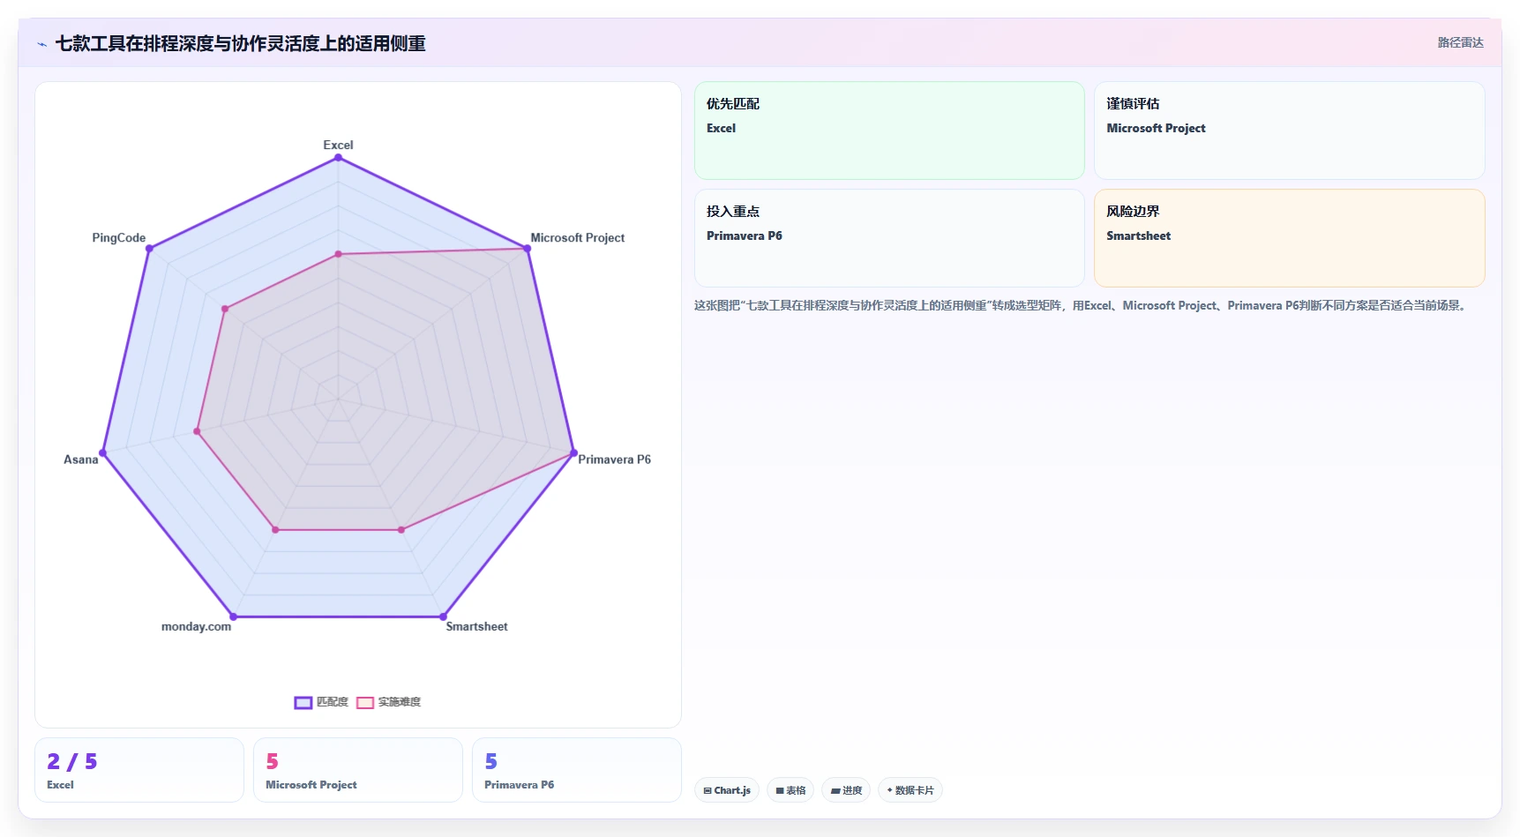1520x837 pixels.
Task: Select the 进度 tag
Action: point(846,790)
